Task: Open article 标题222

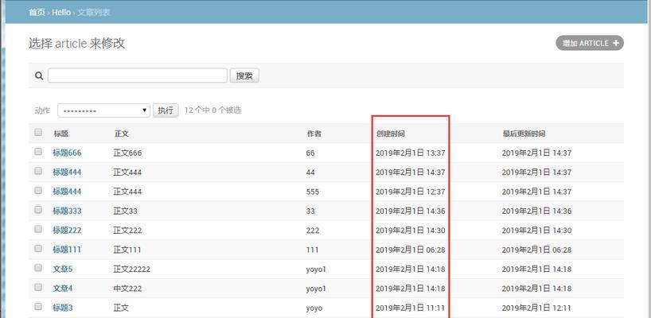Action: click(67, 230)
